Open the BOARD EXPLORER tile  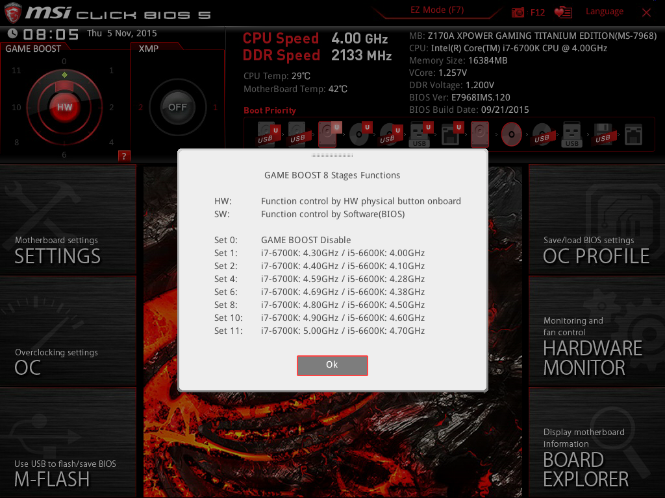pyautogui.click(x=597, y=442)
